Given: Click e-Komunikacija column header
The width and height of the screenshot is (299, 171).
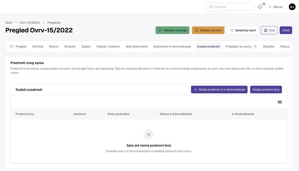Looking at the screenshot, I should point(243,114).
